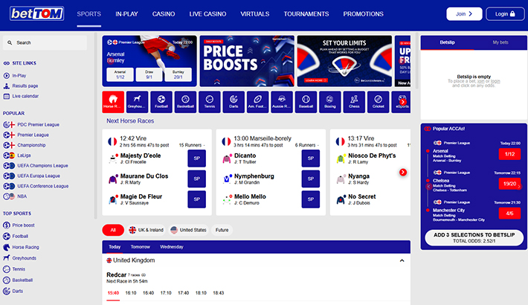Show more next horse races with arrow
The image size is (528, 305).
click(x=403, y=173)
